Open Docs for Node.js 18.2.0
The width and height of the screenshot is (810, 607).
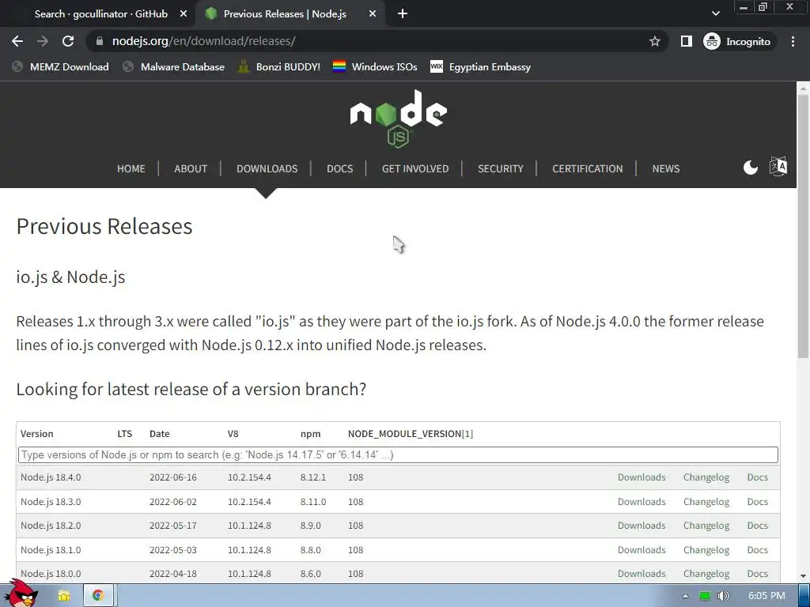(x=757, y=526)
